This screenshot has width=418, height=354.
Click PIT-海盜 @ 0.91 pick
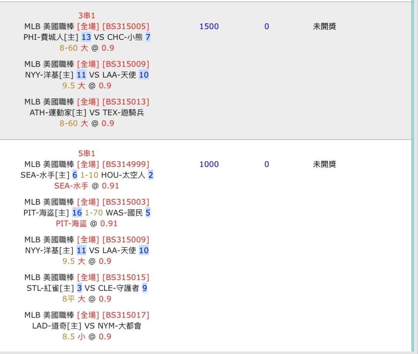(x=87, y=223)
